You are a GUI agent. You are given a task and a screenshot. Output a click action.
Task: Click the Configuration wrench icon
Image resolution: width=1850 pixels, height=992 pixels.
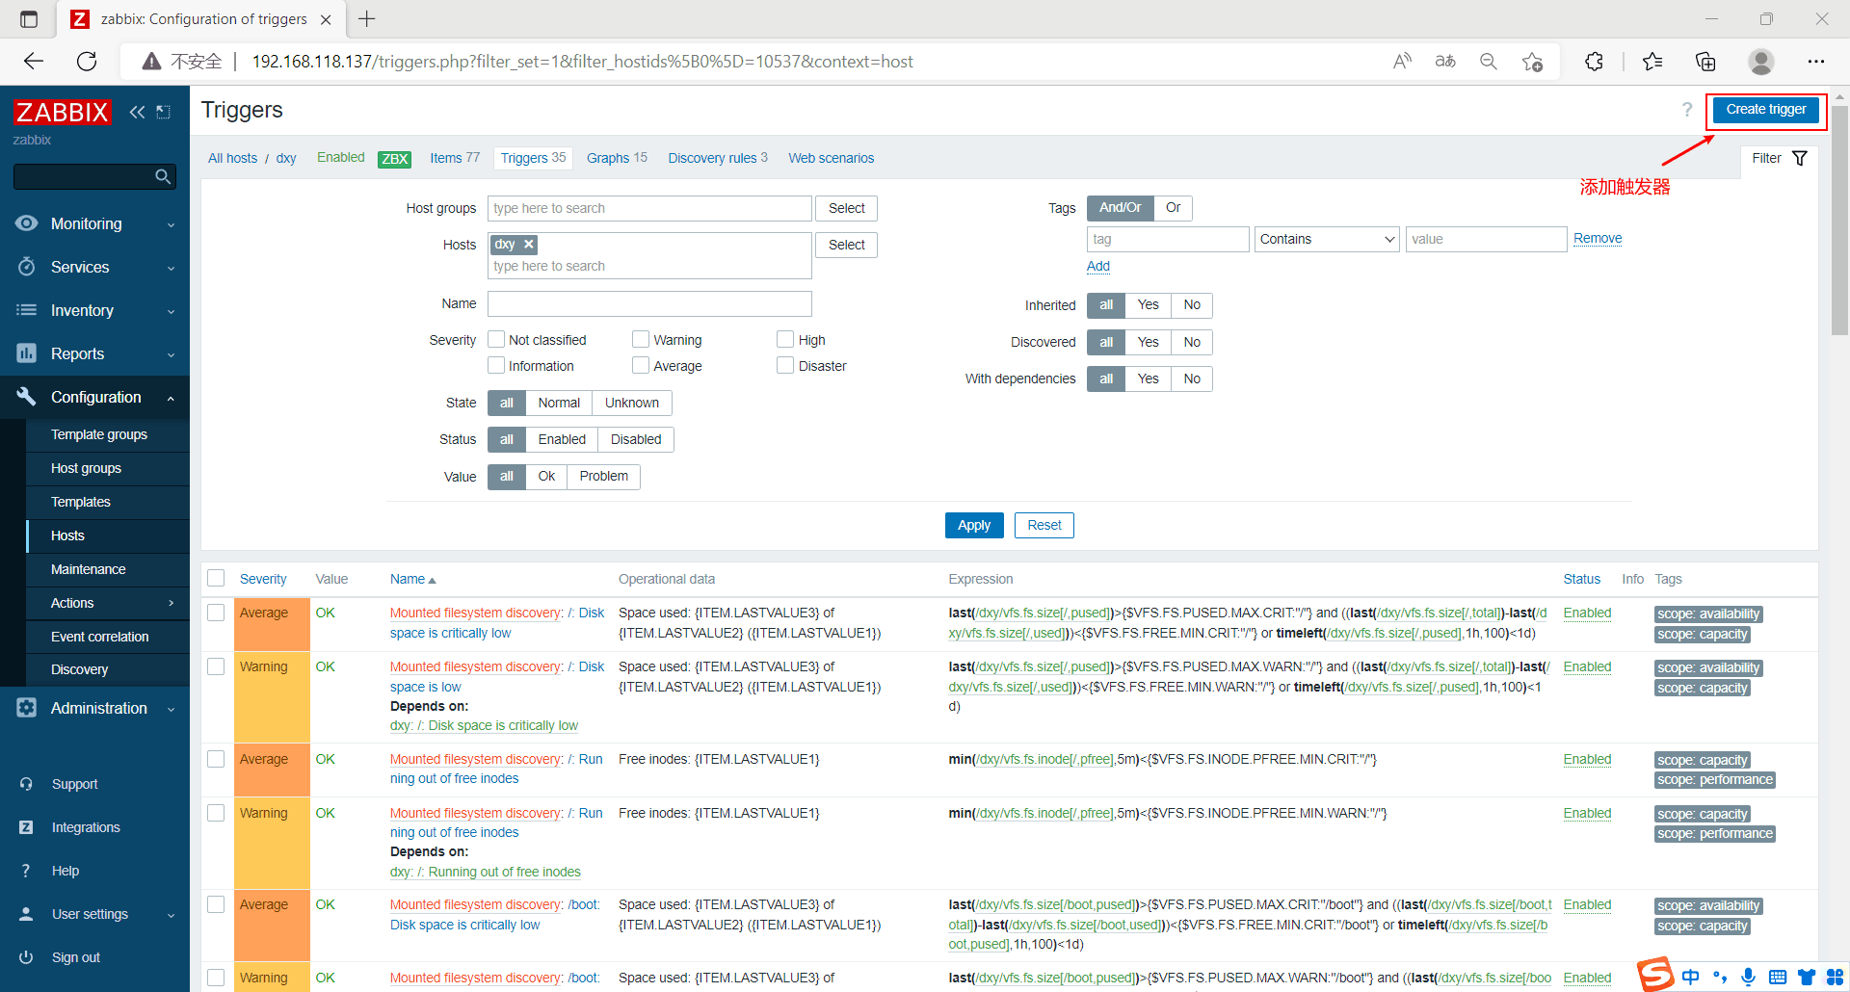27,397
